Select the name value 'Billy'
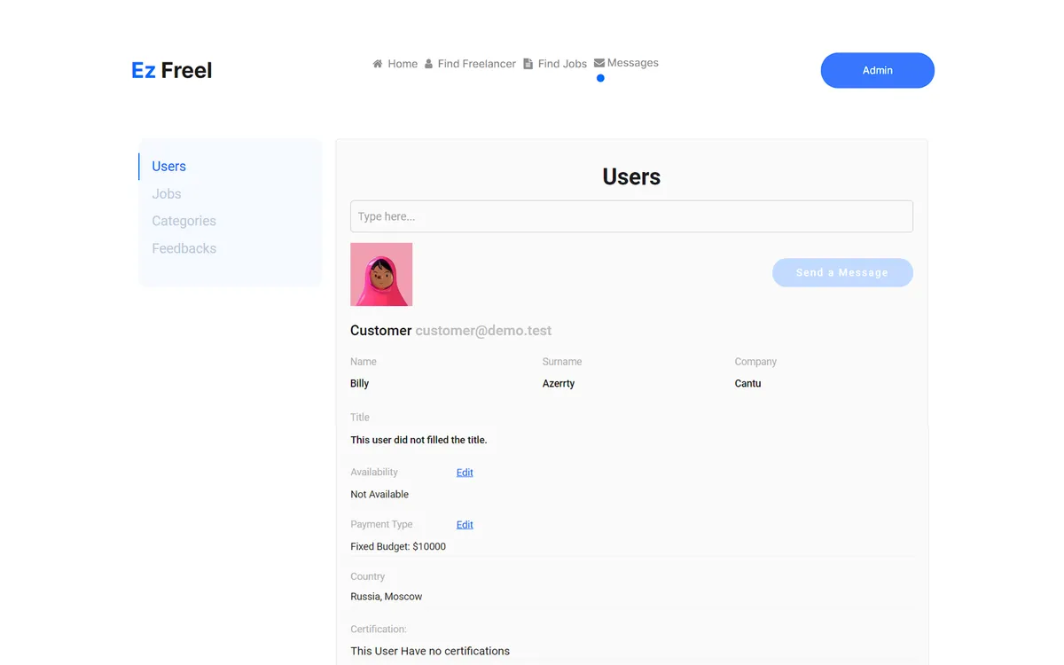1064x665 pixels. (359, 384)
